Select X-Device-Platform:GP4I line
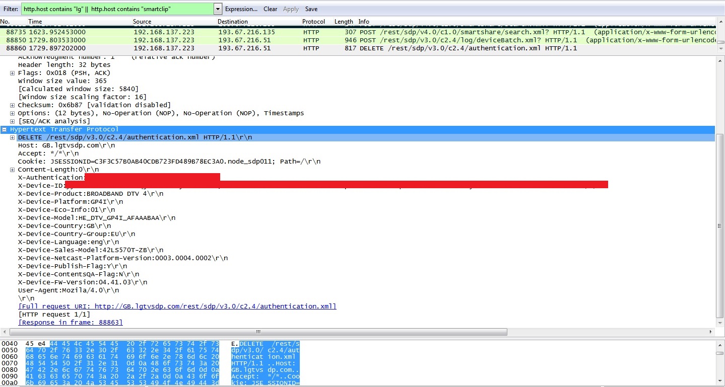 (x=70, y=202)
